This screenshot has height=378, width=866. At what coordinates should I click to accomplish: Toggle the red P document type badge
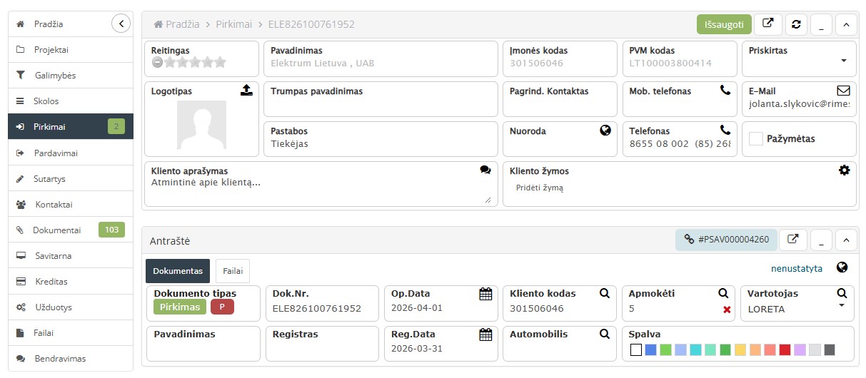tap(222, 307)
